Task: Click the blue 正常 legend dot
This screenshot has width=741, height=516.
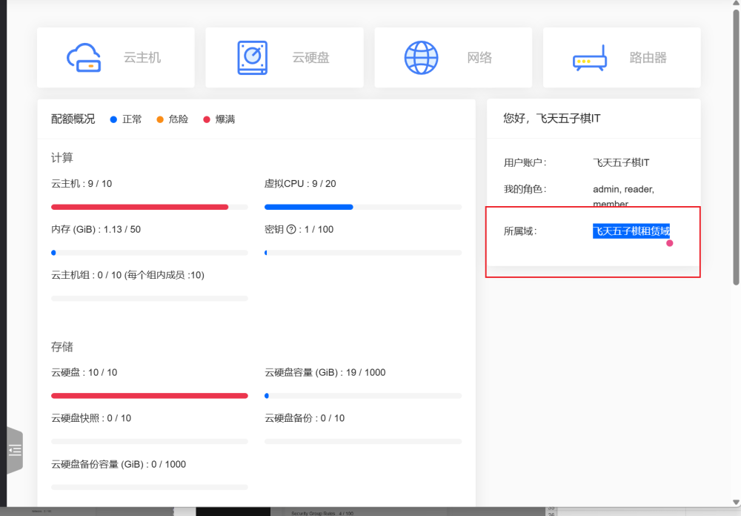Action: (x=113, y=119)
